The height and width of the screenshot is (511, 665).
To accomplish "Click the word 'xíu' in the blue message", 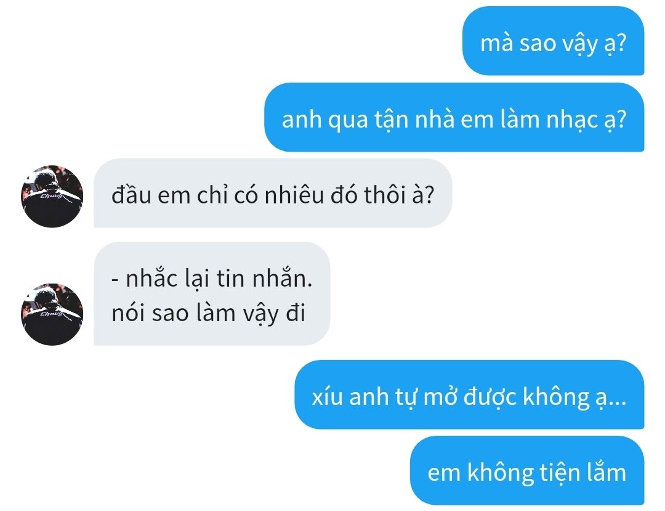I will pyautogui.click(x=327, y=396).
